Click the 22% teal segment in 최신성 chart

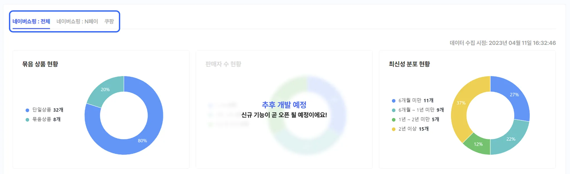[511, 139]
